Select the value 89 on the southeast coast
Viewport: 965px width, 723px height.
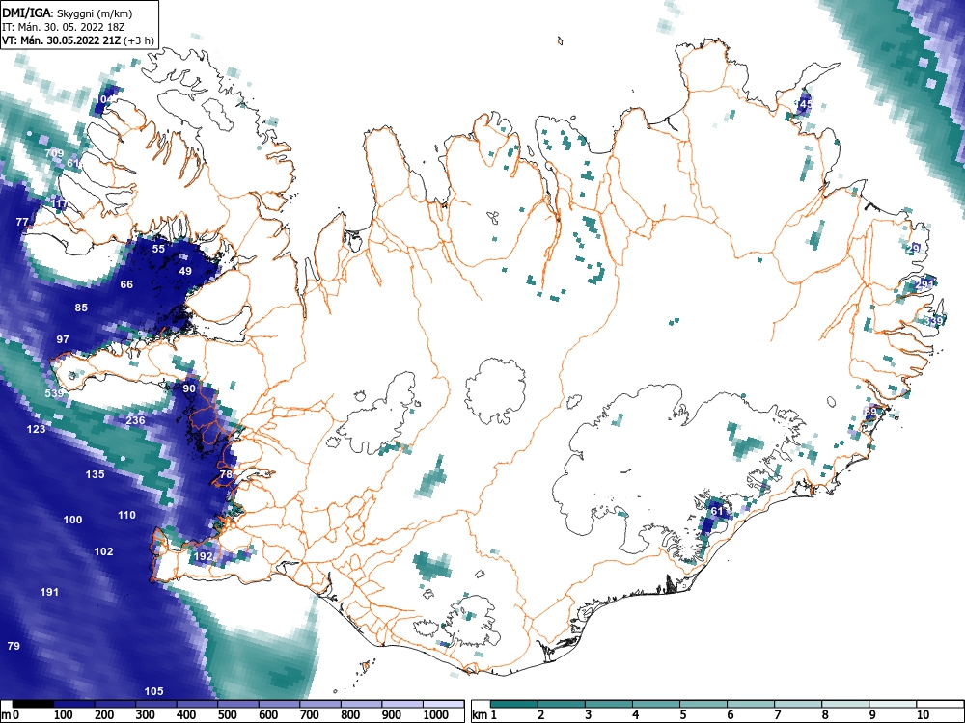pyautogui.click(x=869, y=412)
